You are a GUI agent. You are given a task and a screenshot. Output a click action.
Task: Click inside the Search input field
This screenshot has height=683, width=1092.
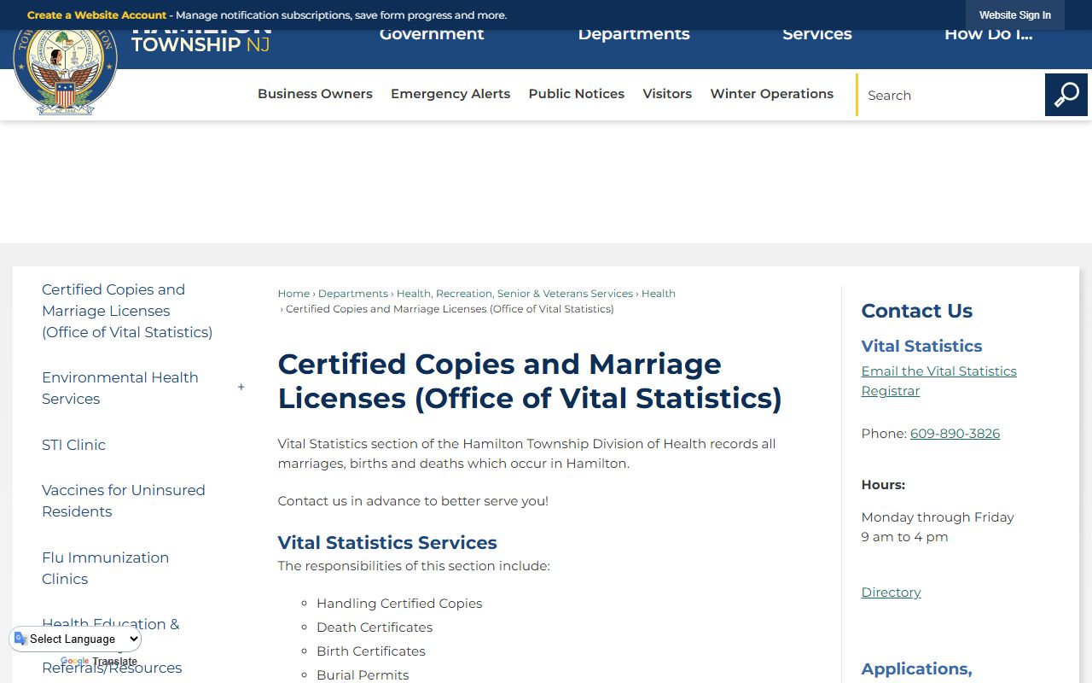point(950,95)
